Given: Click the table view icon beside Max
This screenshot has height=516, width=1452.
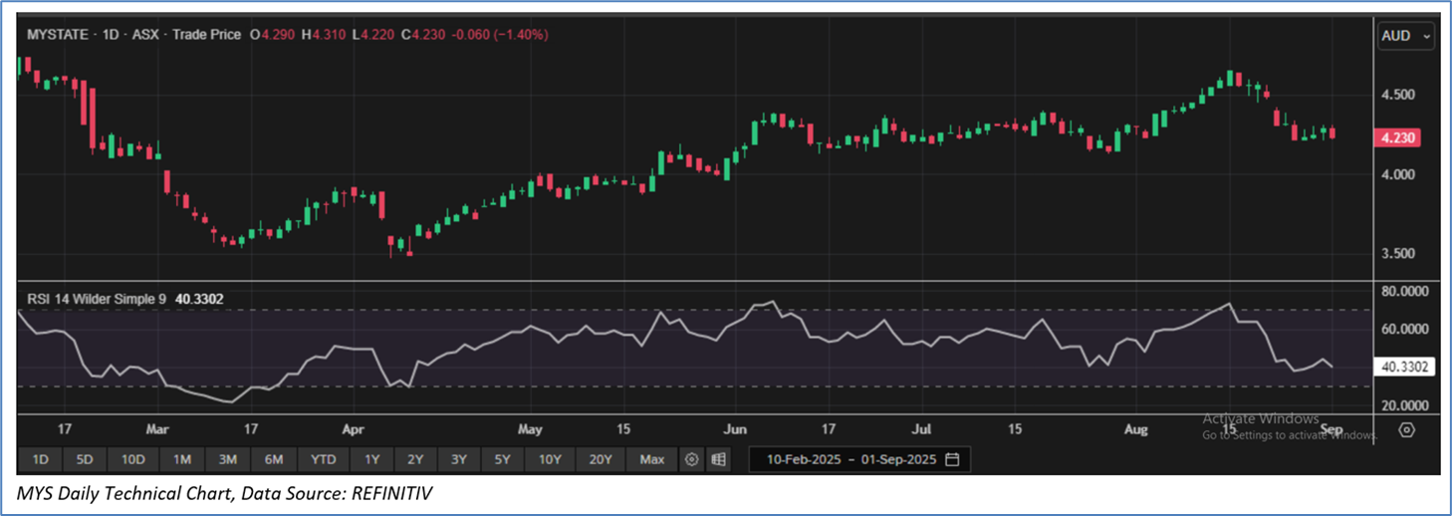Looking at the screenshot, I should (x=718, y=459).
